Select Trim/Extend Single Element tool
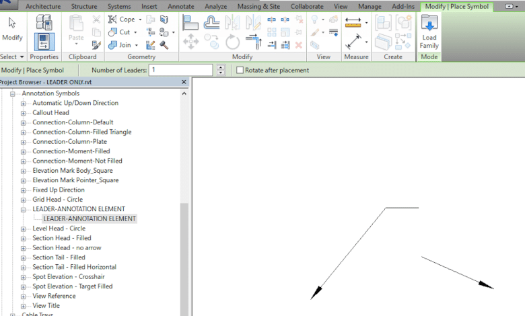 point(272,45)
